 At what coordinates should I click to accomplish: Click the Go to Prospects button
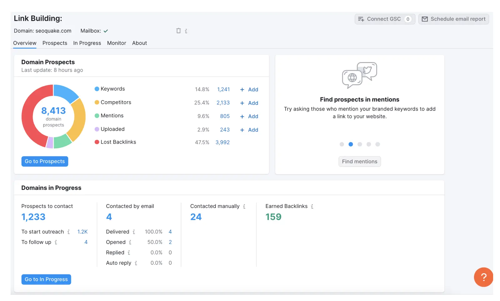(x=45, y=161)
